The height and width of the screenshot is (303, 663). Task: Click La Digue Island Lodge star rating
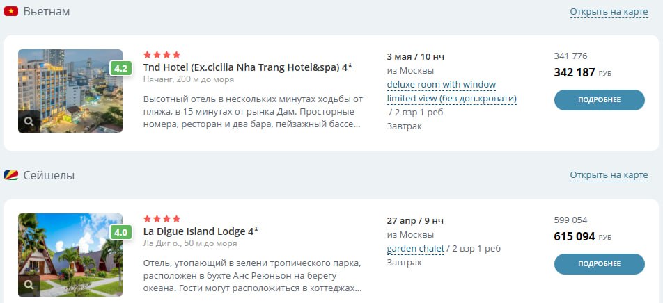(162, 218)
